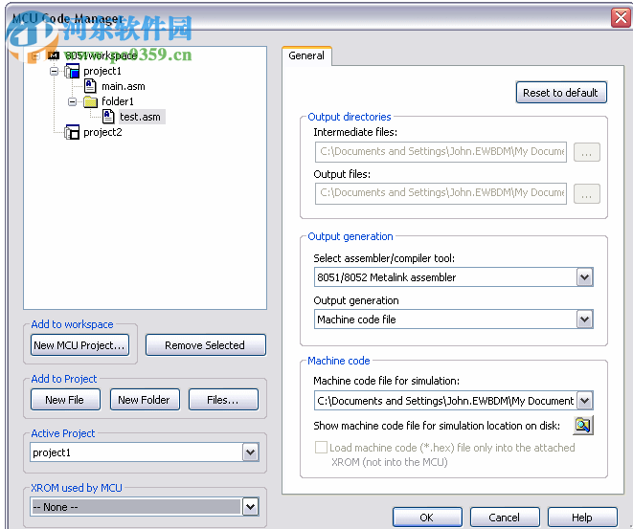Viewport: 633px width, 529px height.
Task: Click the Files... button
Action: [x=223, y=400]
